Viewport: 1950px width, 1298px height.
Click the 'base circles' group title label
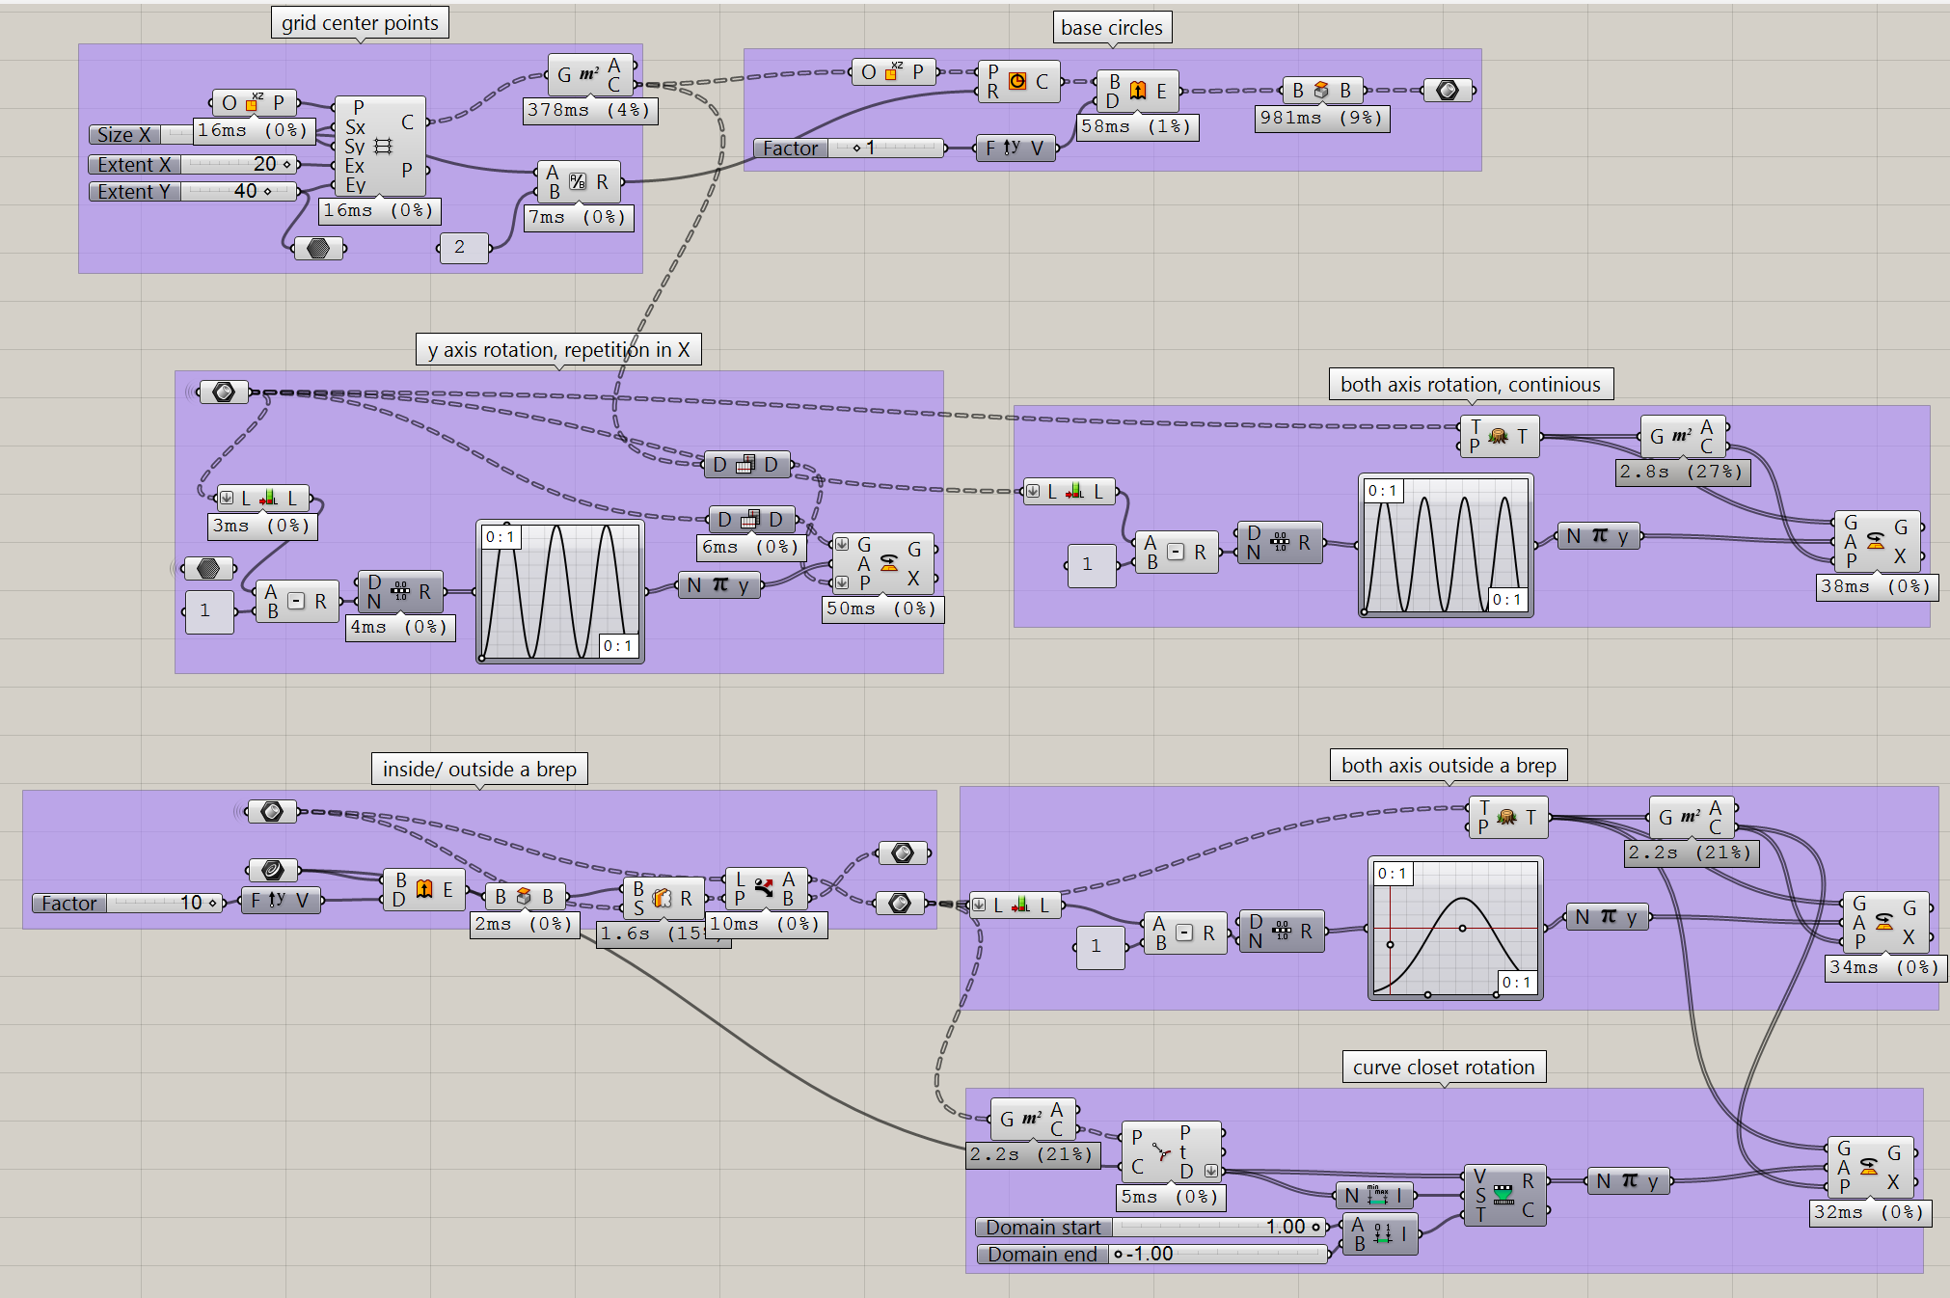tap(1111, 27)
